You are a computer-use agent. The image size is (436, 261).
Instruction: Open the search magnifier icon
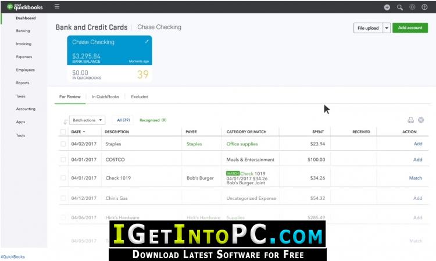click(x=400, y=8)
